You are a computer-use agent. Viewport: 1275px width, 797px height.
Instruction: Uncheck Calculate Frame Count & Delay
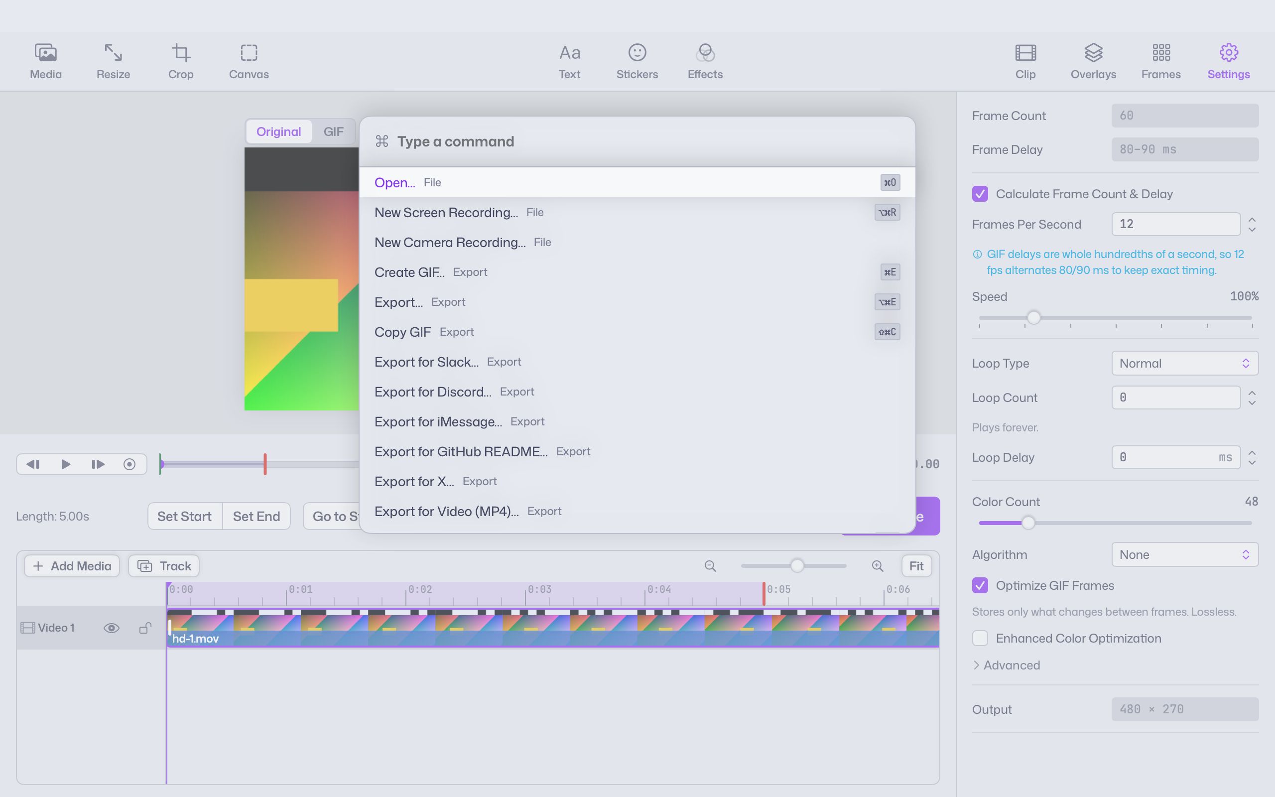click(x=980, y=194)
